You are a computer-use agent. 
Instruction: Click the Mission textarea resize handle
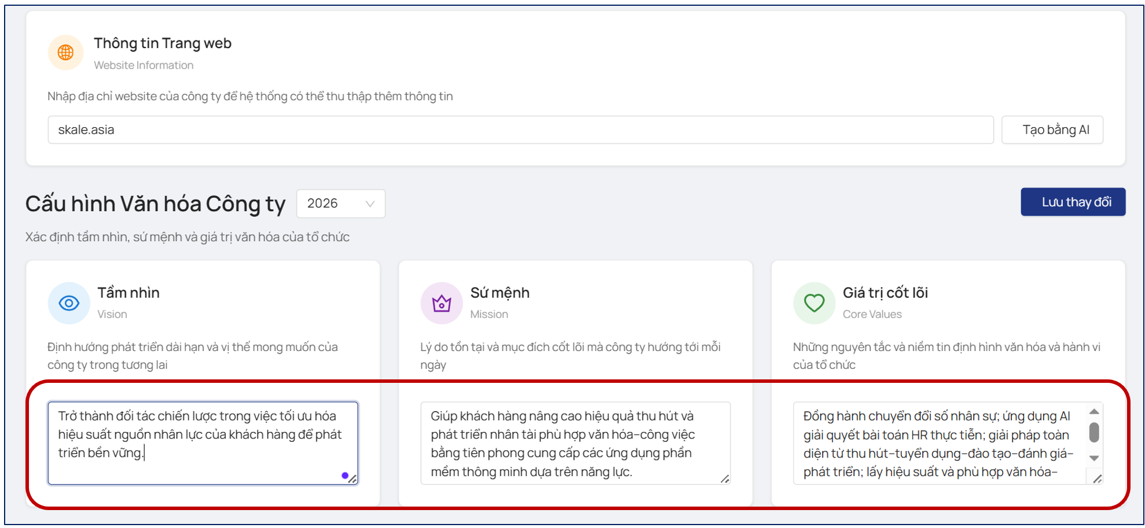coord(725,479)
